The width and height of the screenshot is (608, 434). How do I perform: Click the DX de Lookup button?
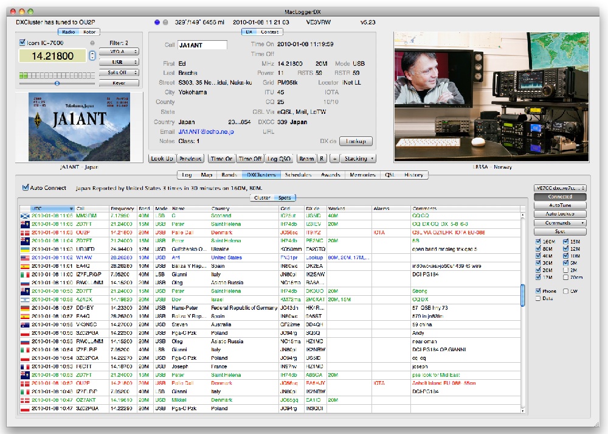(x=356, y=141)
